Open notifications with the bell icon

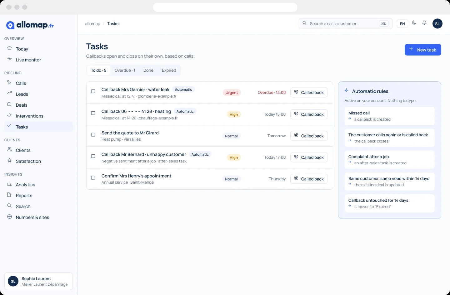point(424,23)
